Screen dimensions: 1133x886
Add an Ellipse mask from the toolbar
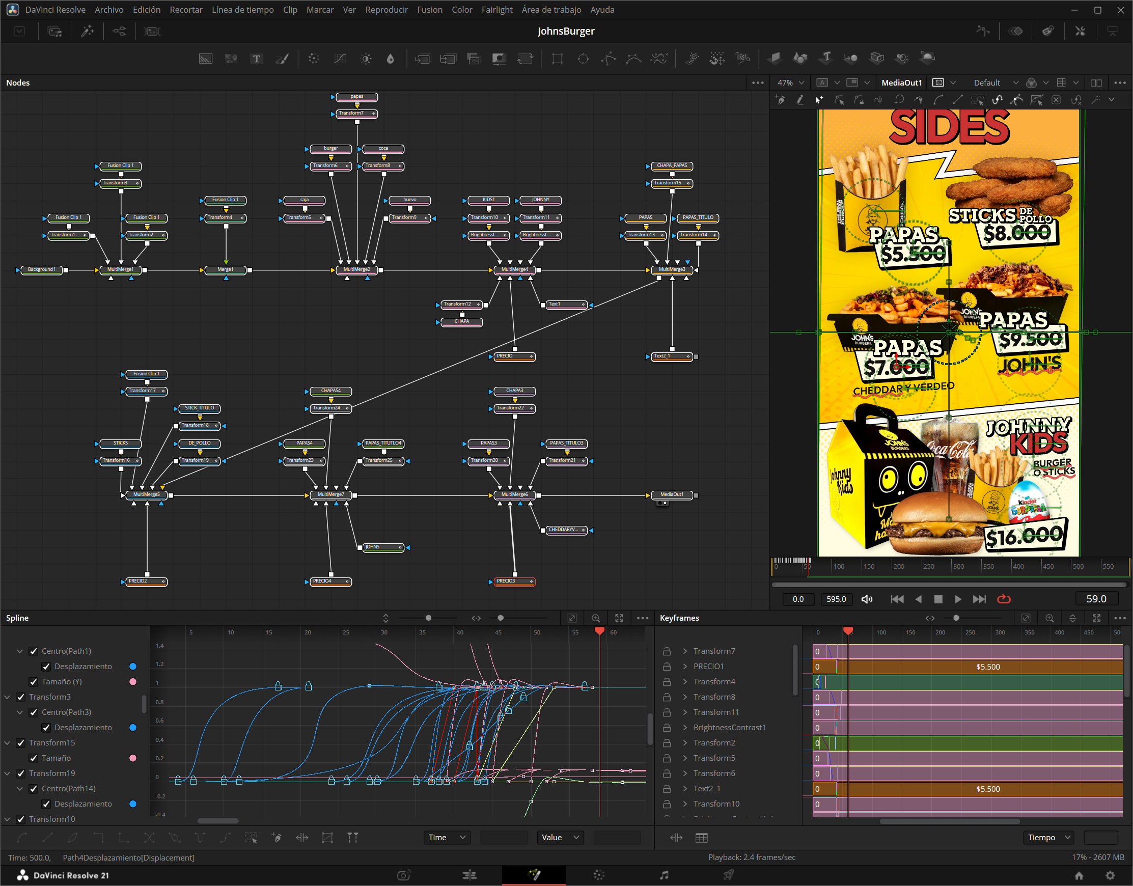pyautogui.click(x=583, y=59)
